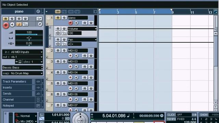Open the MIDI channel chn 1 dropdown
The height and width of the screenshot is (123, 219).
click(x=33, y=62)
